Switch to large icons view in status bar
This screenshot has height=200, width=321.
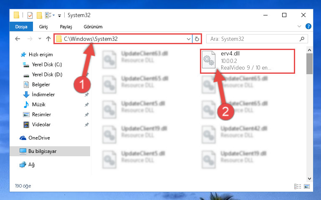click(x=307, y=186)
